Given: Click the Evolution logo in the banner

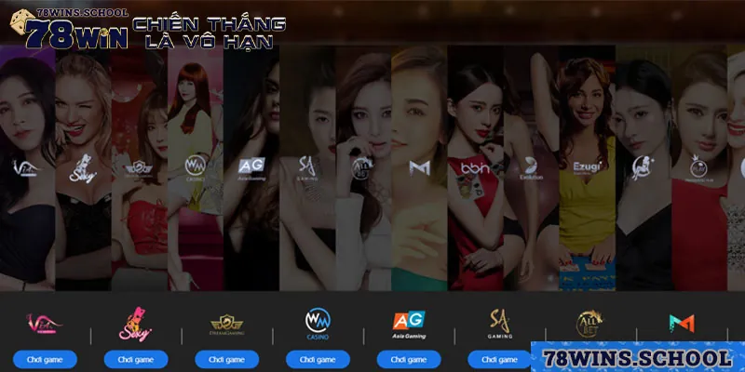Looking at the screenshot, I should coord(530,167).
